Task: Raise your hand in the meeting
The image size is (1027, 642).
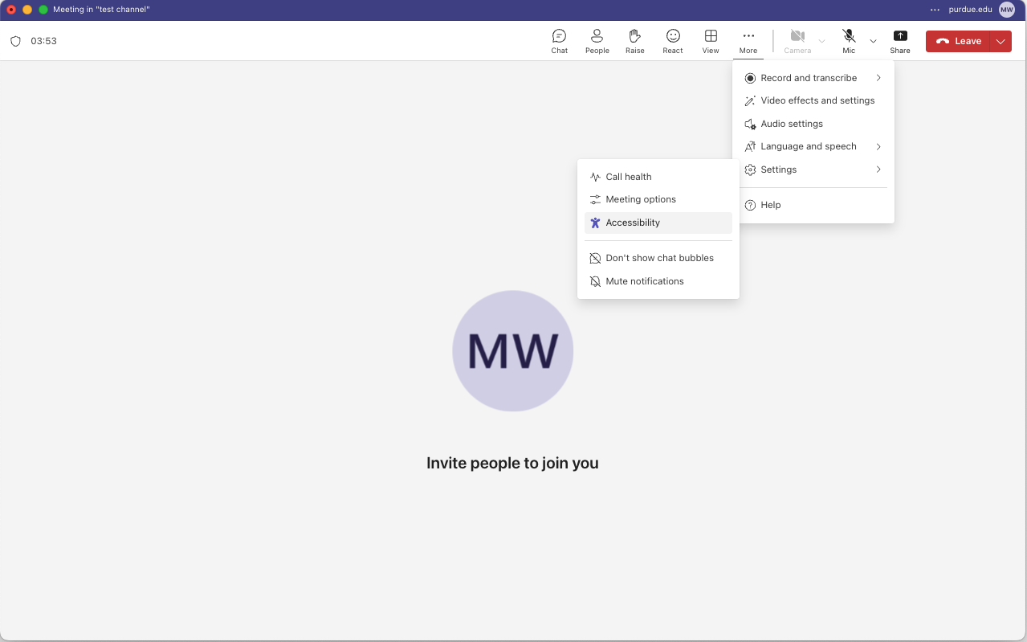Action: pos(634,41)
